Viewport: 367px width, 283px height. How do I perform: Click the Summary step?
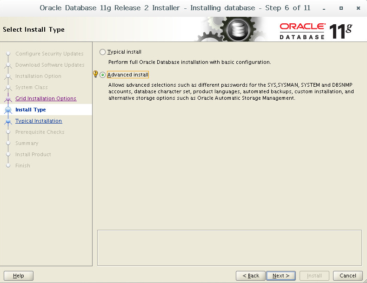pyautogui.click(x=27, y=144)
